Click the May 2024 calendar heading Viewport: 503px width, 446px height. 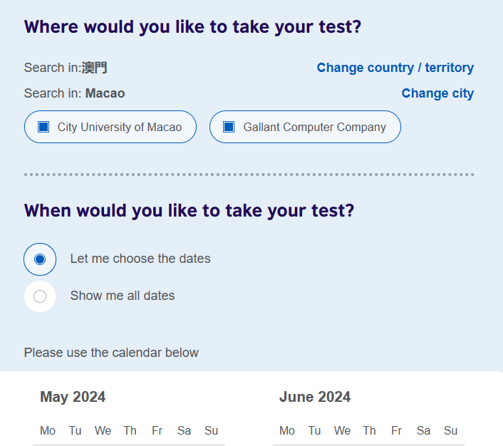73,397
